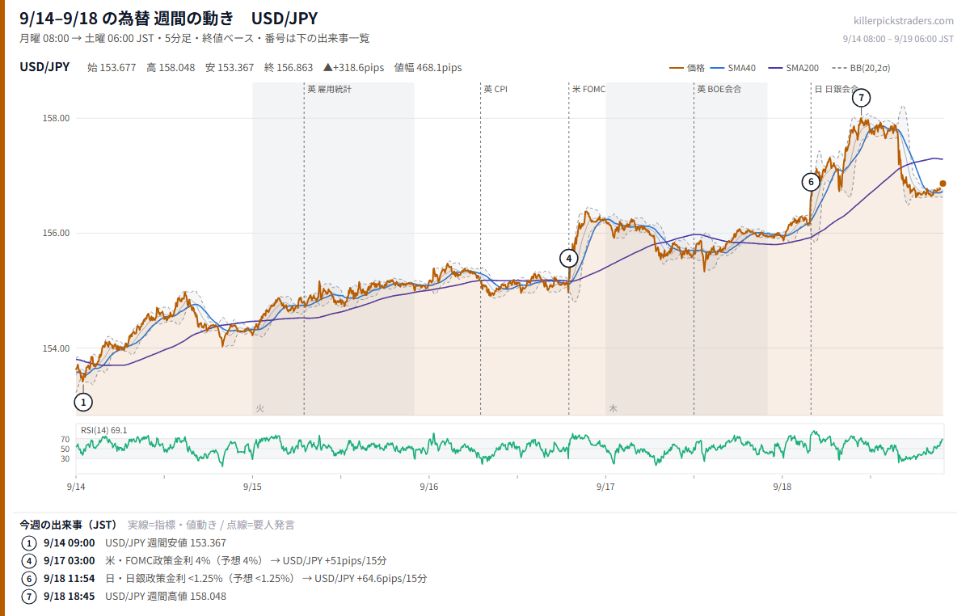Click the numbered circle 1 in events list
This screenshot has height=616, width=970.
click(29, 543)
